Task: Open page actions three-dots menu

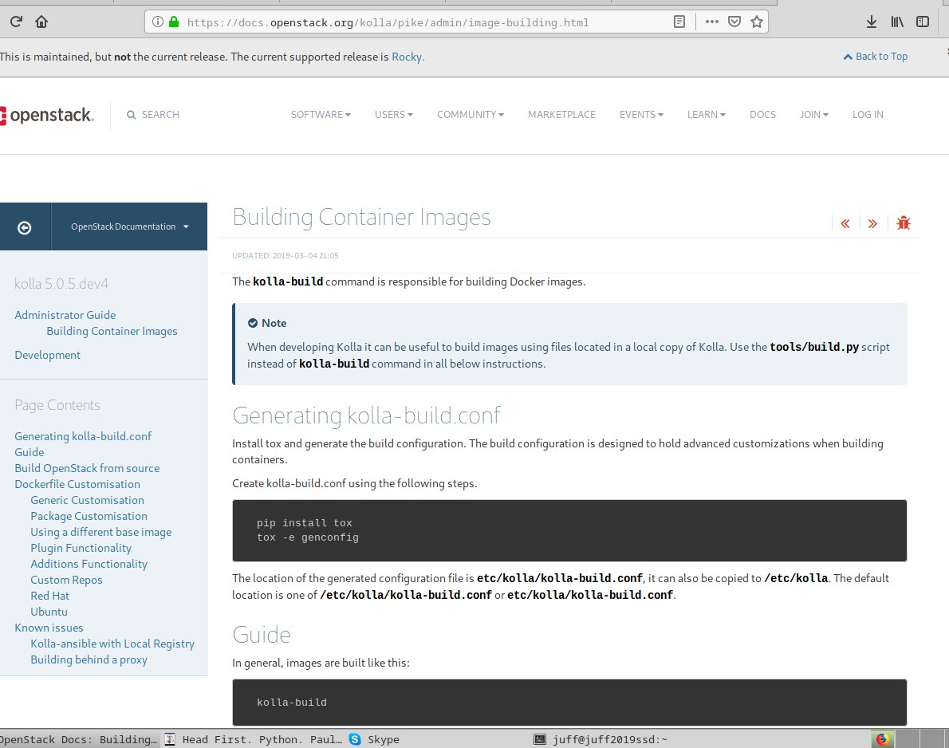Action: pyautogui.click(x=711, y=22)
